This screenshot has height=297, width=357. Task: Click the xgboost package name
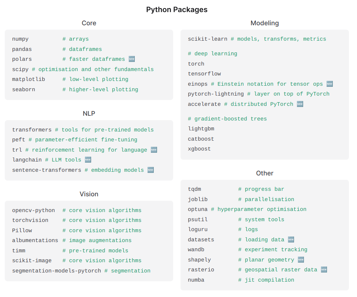(x=200, y=149)
